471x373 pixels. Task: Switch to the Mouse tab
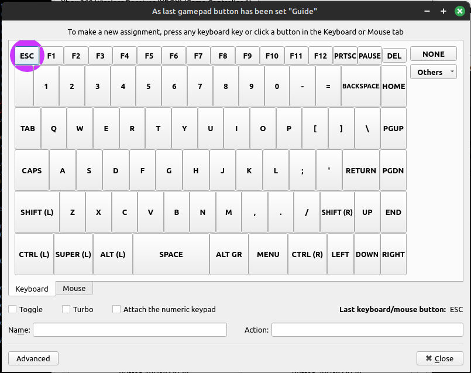pyautogui.click(x=74, y=288)
